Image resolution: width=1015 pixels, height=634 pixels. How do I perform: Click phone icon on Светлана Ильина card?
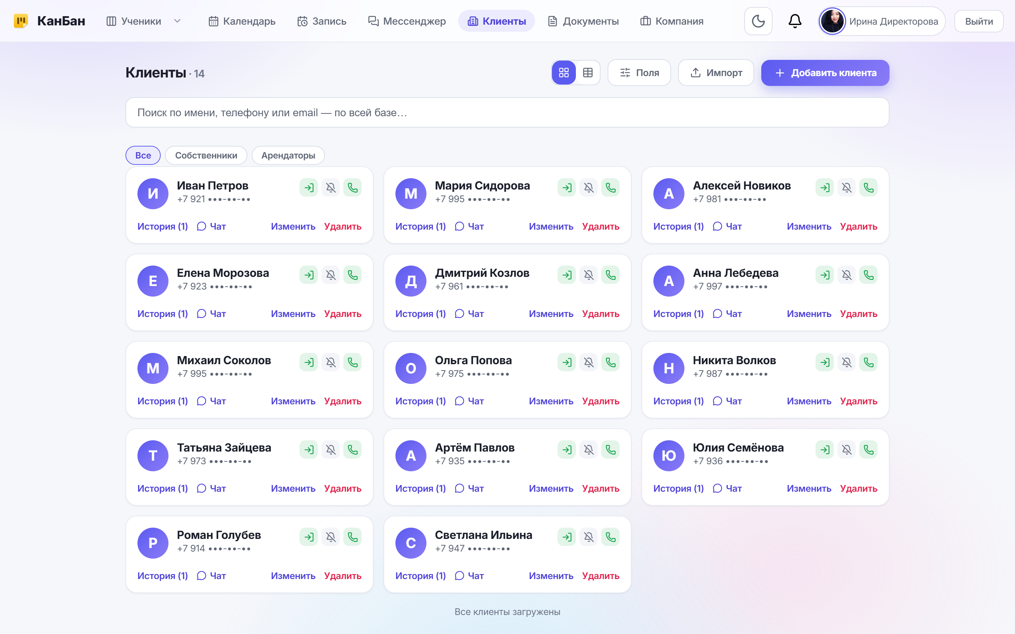coord(610,537)
